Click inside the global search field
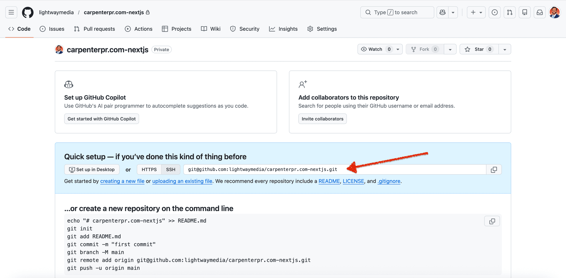 (397, 12)
